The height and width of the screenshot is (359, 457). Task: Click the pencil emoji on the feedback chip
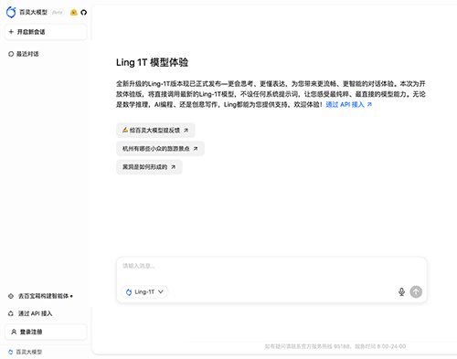(x=125, y=130)
